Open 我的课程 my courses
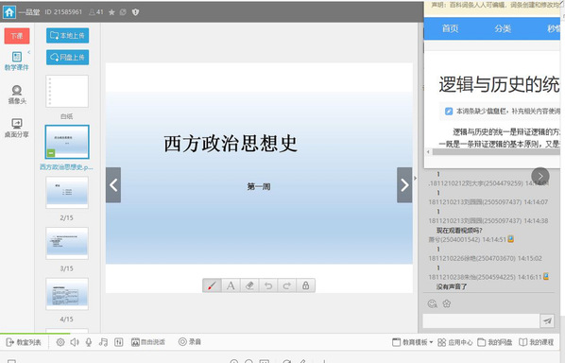565x363 pixels. 536,342
